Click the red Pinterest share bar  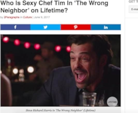click(76, 27)
